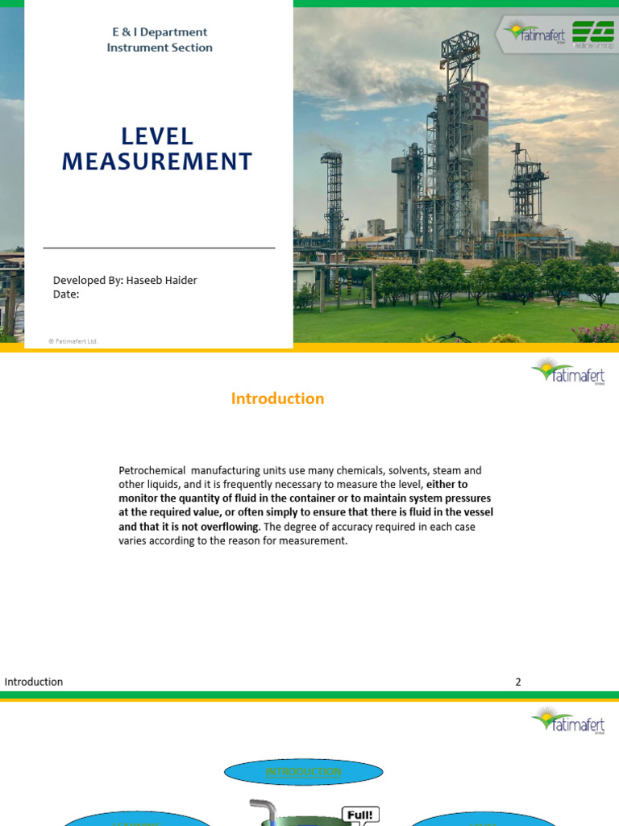Click the fertilizer plant photo on the title slide

(x=456, y=175)
